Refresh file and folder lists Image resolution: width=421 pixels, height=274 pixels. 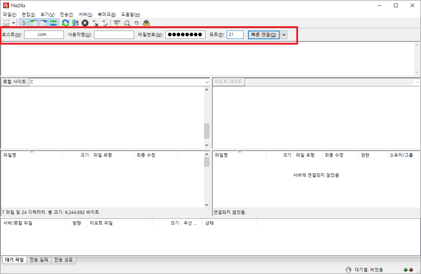click(65, 23)
